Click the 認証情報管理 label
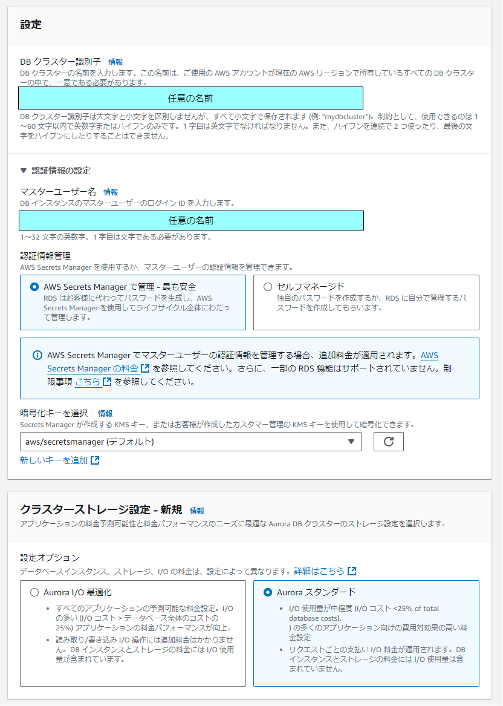503x706 pixels. tap(45, 256)
